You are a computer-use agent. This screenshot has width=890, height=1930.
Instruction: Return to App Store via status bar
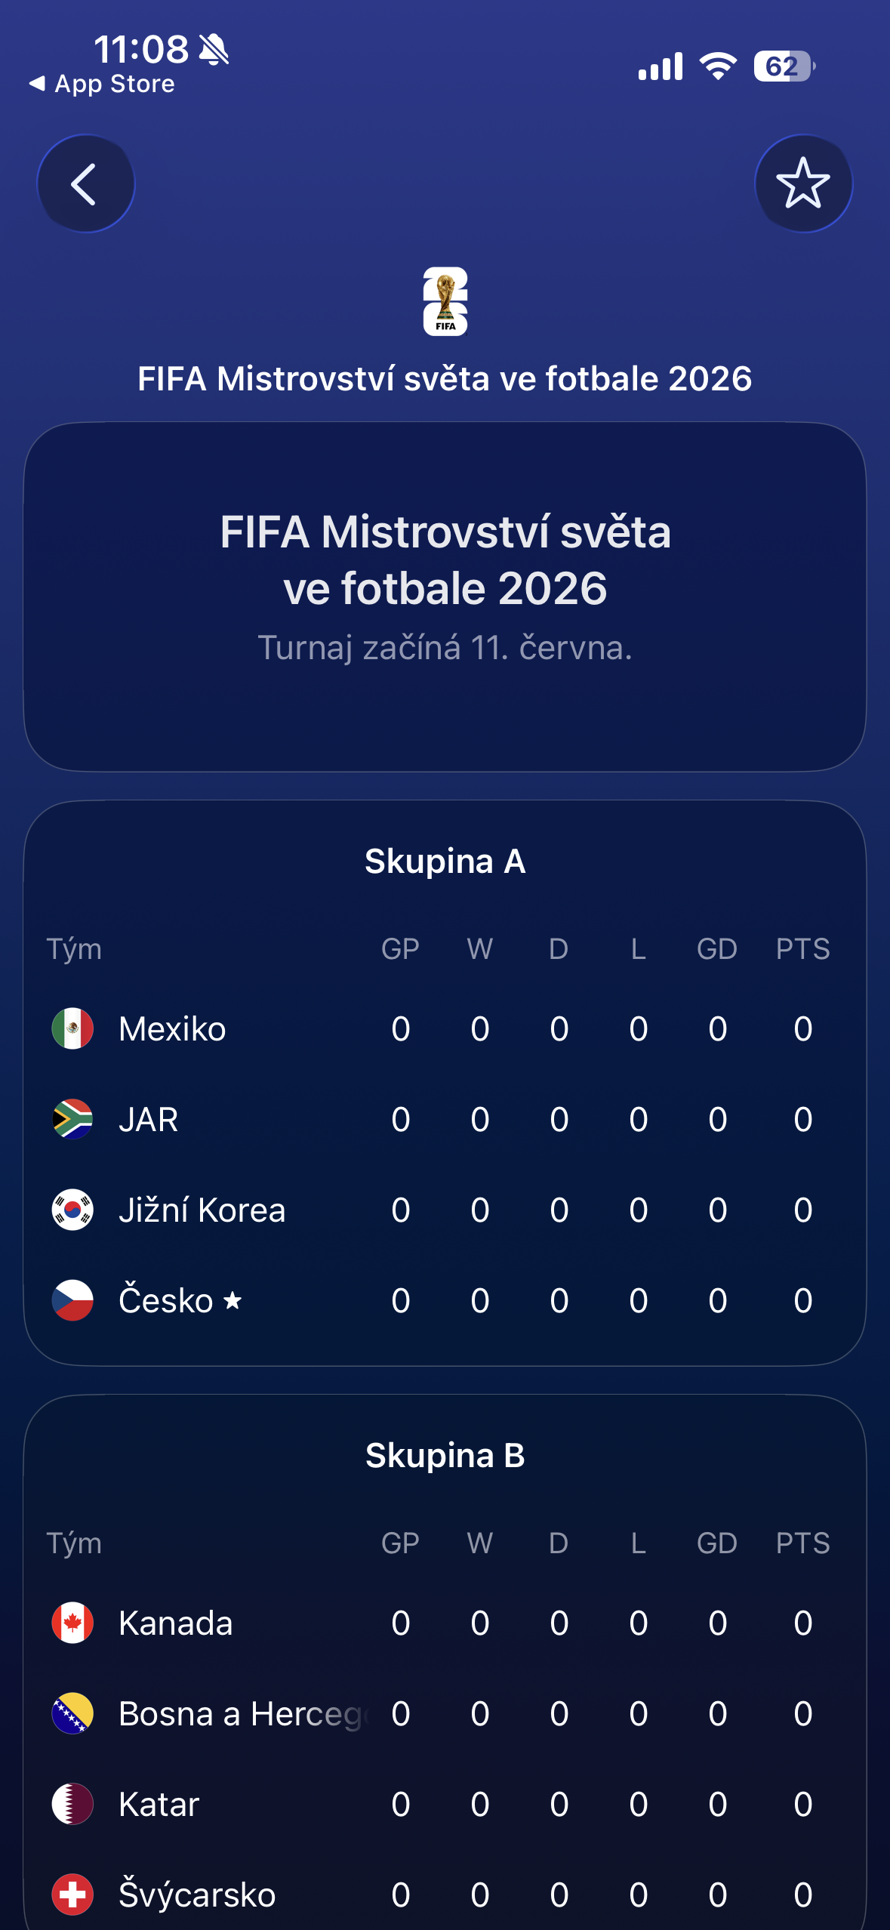pyautogui.click(x=102, y=84)
